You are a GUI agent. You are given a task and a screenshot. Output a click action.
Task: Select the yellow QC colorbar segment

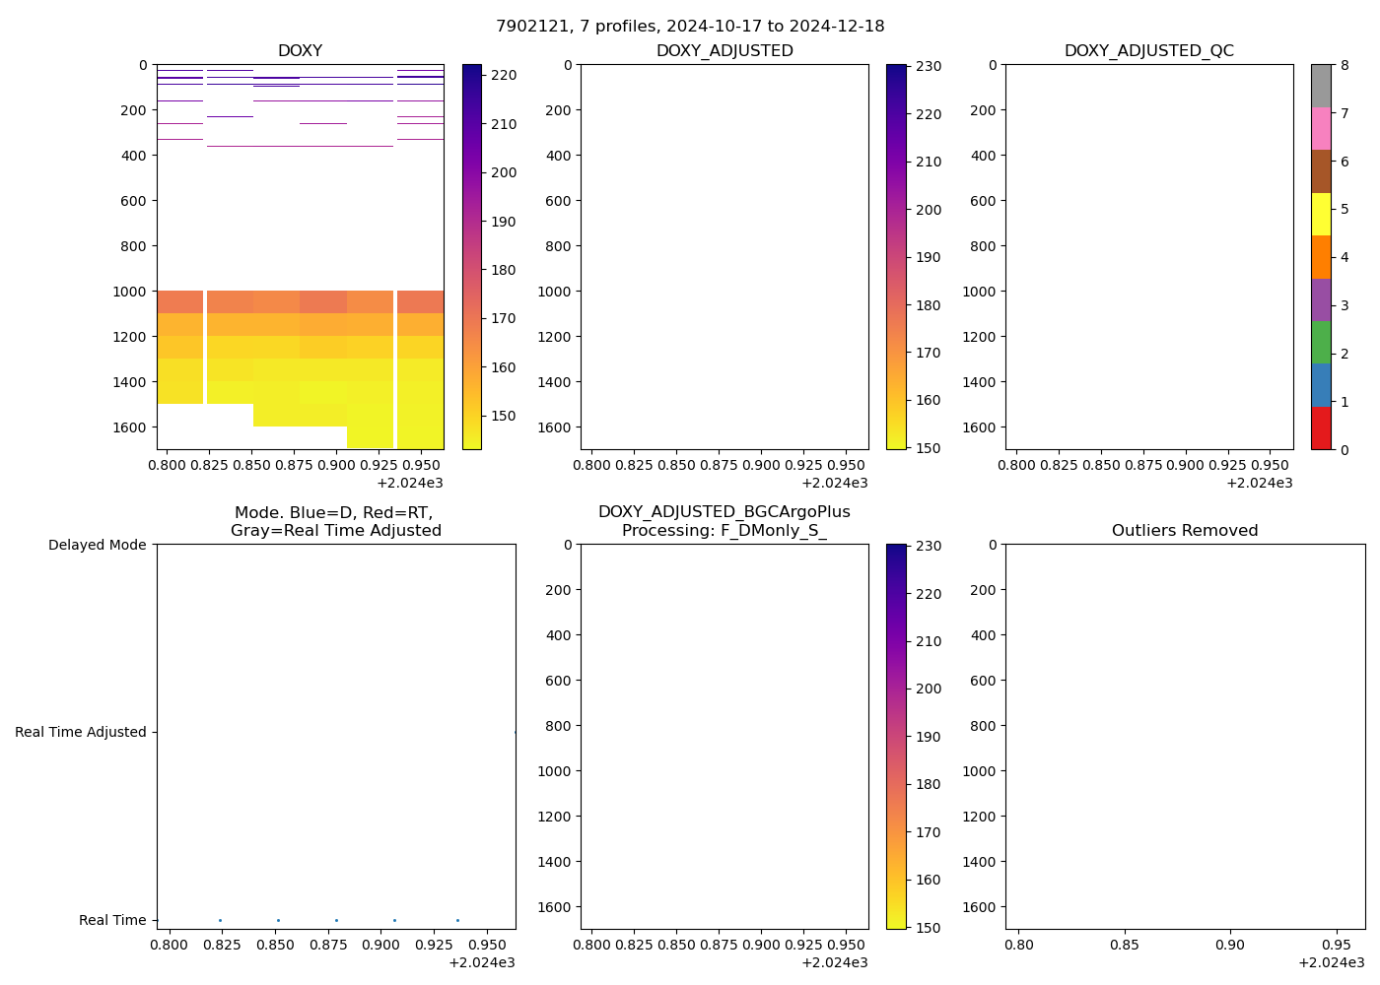[x=1321, y=214]
